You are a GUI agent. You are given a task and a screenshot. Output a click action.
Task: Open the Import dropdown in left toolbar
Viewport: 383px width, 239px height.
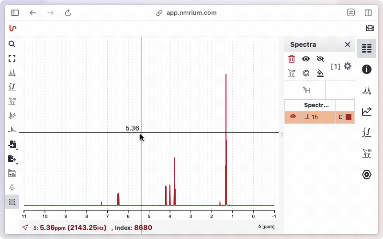point(12,144)
